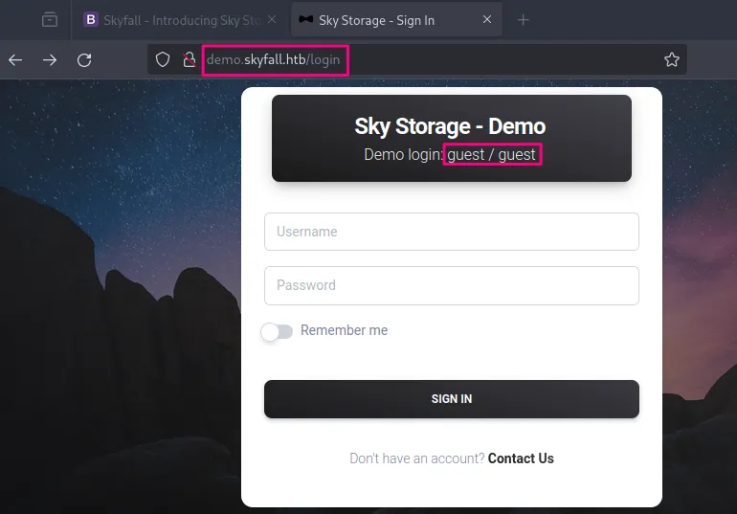Go back to the previous page
737x514 pixels.
15,59
